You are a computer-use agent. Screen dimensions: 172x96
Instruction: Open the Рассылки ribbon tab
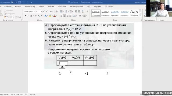point(62,6)
